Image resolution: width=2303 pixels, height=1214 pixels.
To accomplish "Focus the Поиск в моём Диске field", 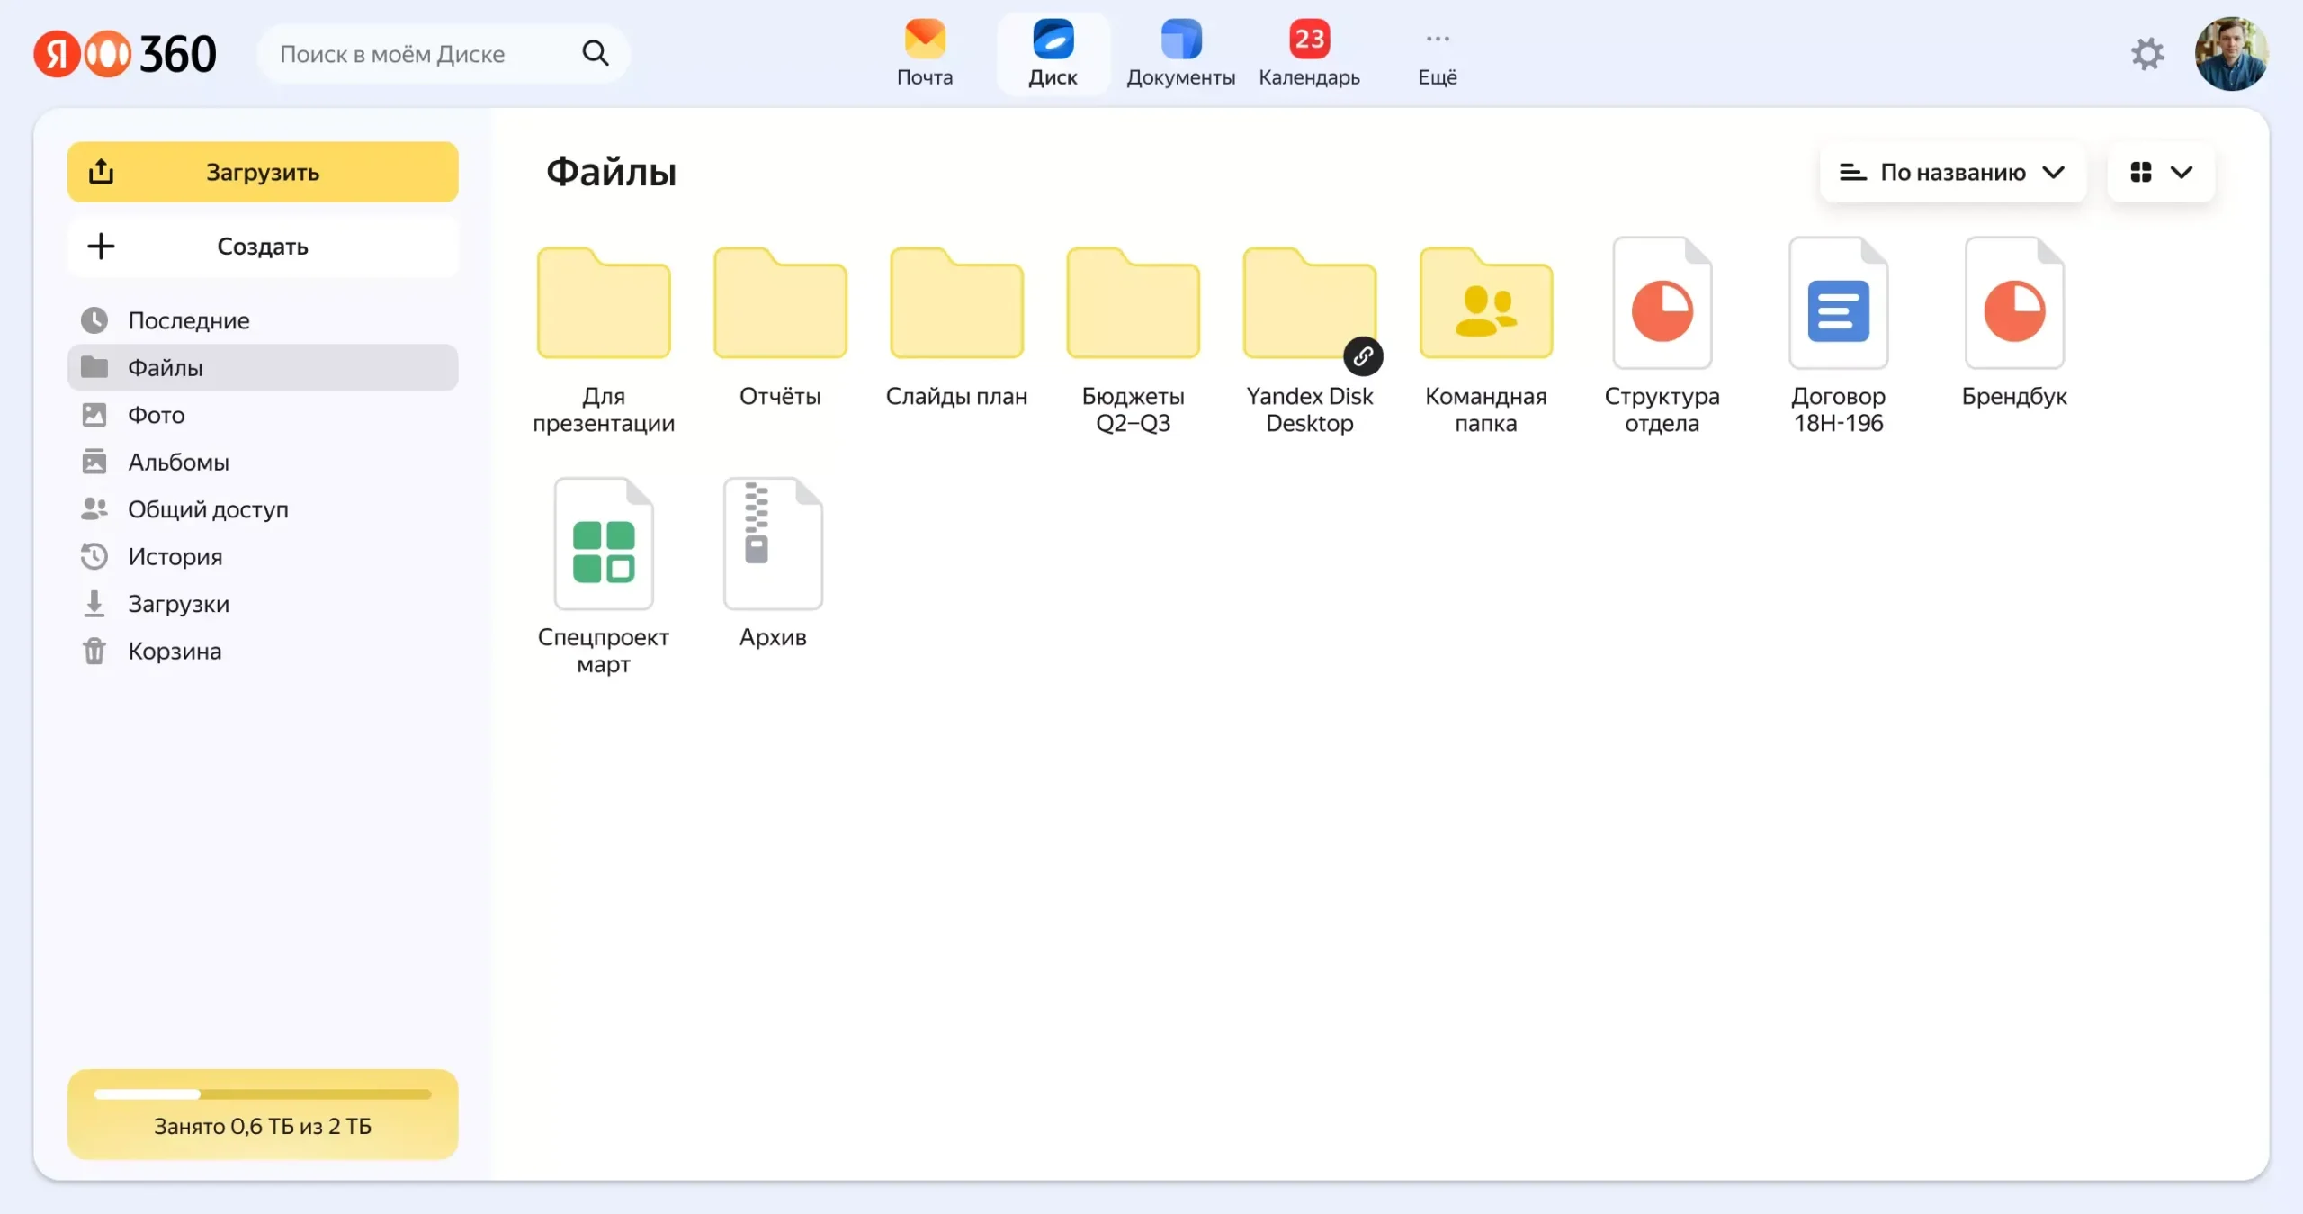I will tap(423, 54).
